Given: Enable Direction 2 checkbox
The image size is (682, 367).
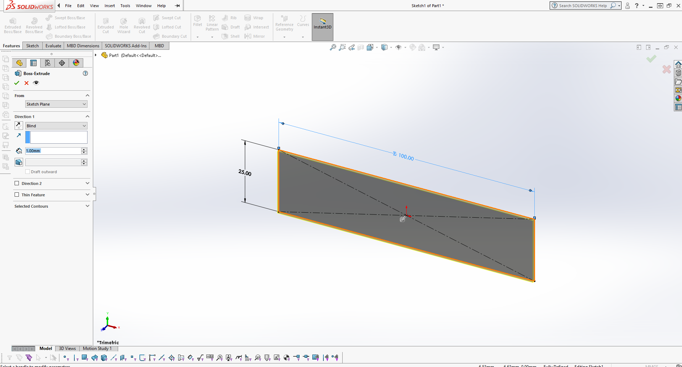Looking at the screenshot, I should [17, 183].
